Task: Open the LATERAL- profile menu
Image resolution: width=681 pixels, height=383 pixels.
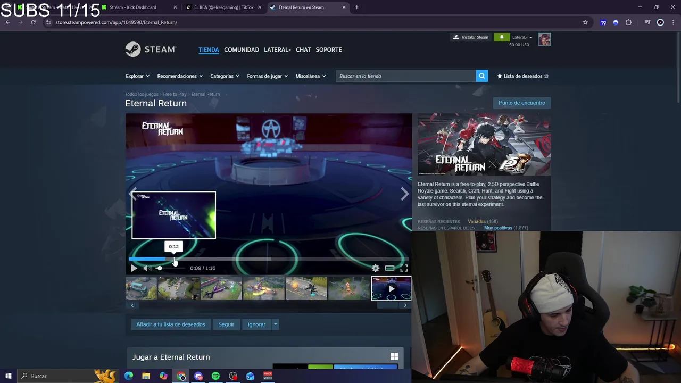Action: pos(277,49)
